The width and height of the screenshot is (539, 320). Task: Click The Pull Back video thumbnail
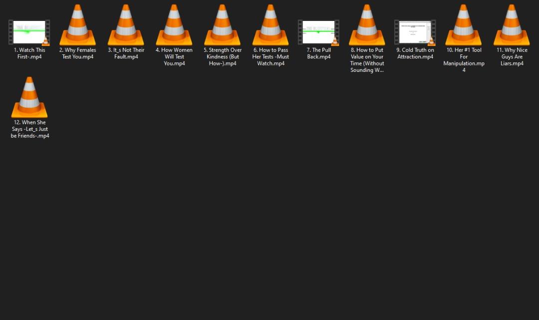318,32
